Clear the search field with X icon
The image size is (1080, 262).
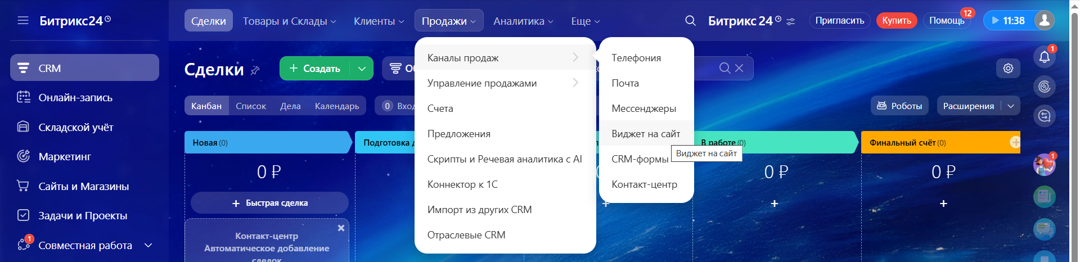(x=739, y=68)
